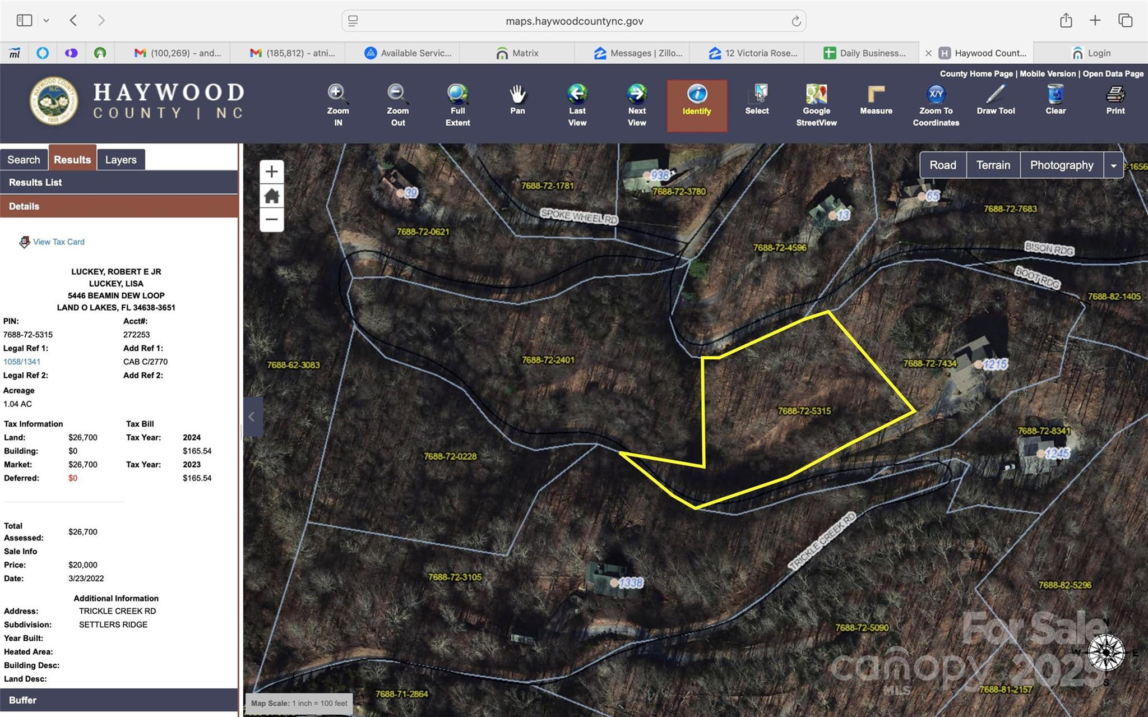Image resolution: width=1148 pixels, height=717 pixels.
Task: Switch to the Layers tab
Action: click(121, 160)
